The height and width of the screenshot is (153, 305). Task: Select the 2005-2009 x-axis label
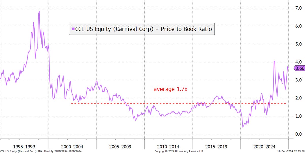[120, 147]
